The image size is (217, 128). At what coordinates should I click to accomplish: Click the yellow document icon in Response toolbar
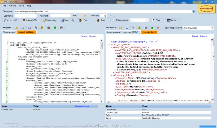point(139,28)
